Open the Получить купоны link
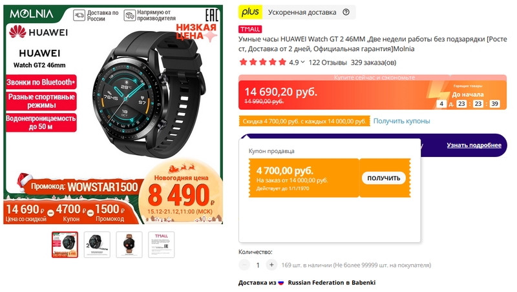 401,121
